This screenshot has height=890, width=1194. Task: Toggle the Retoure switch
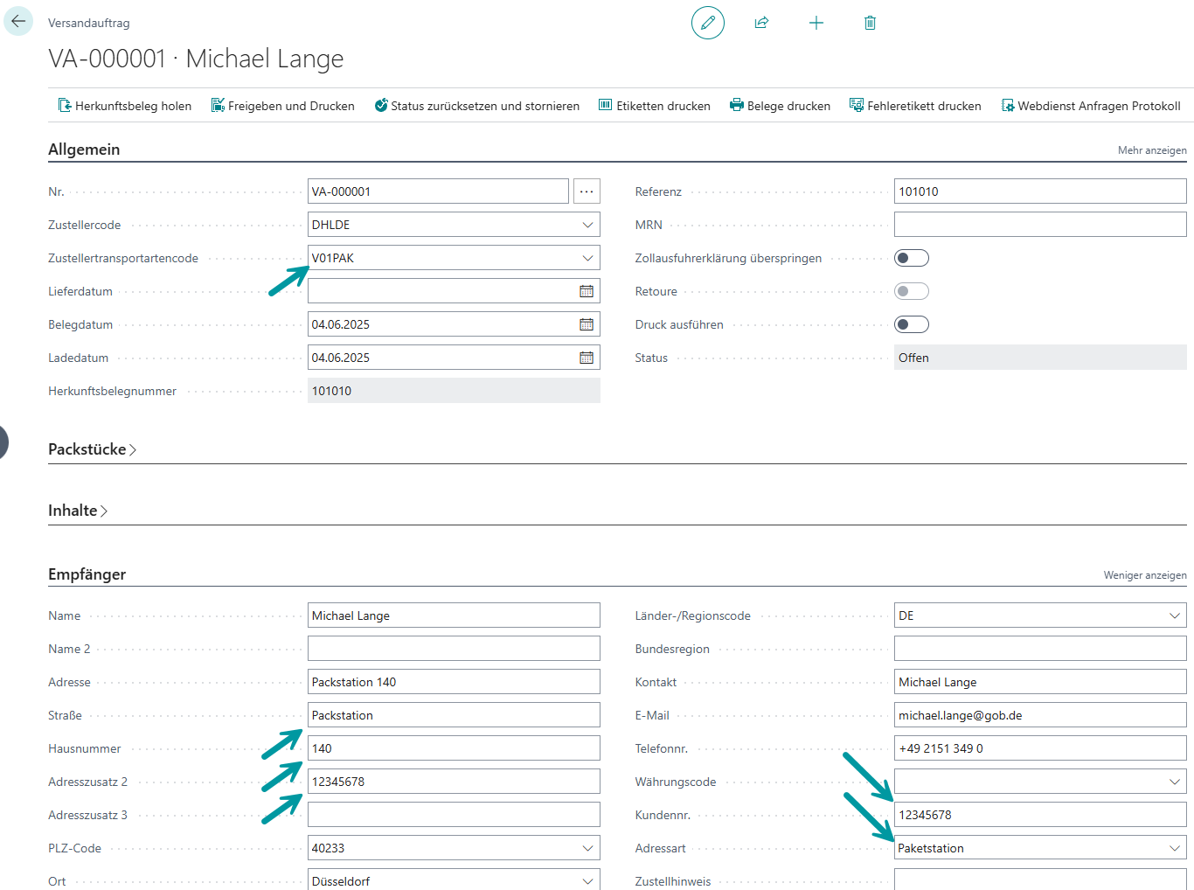(x=911, y=291)
